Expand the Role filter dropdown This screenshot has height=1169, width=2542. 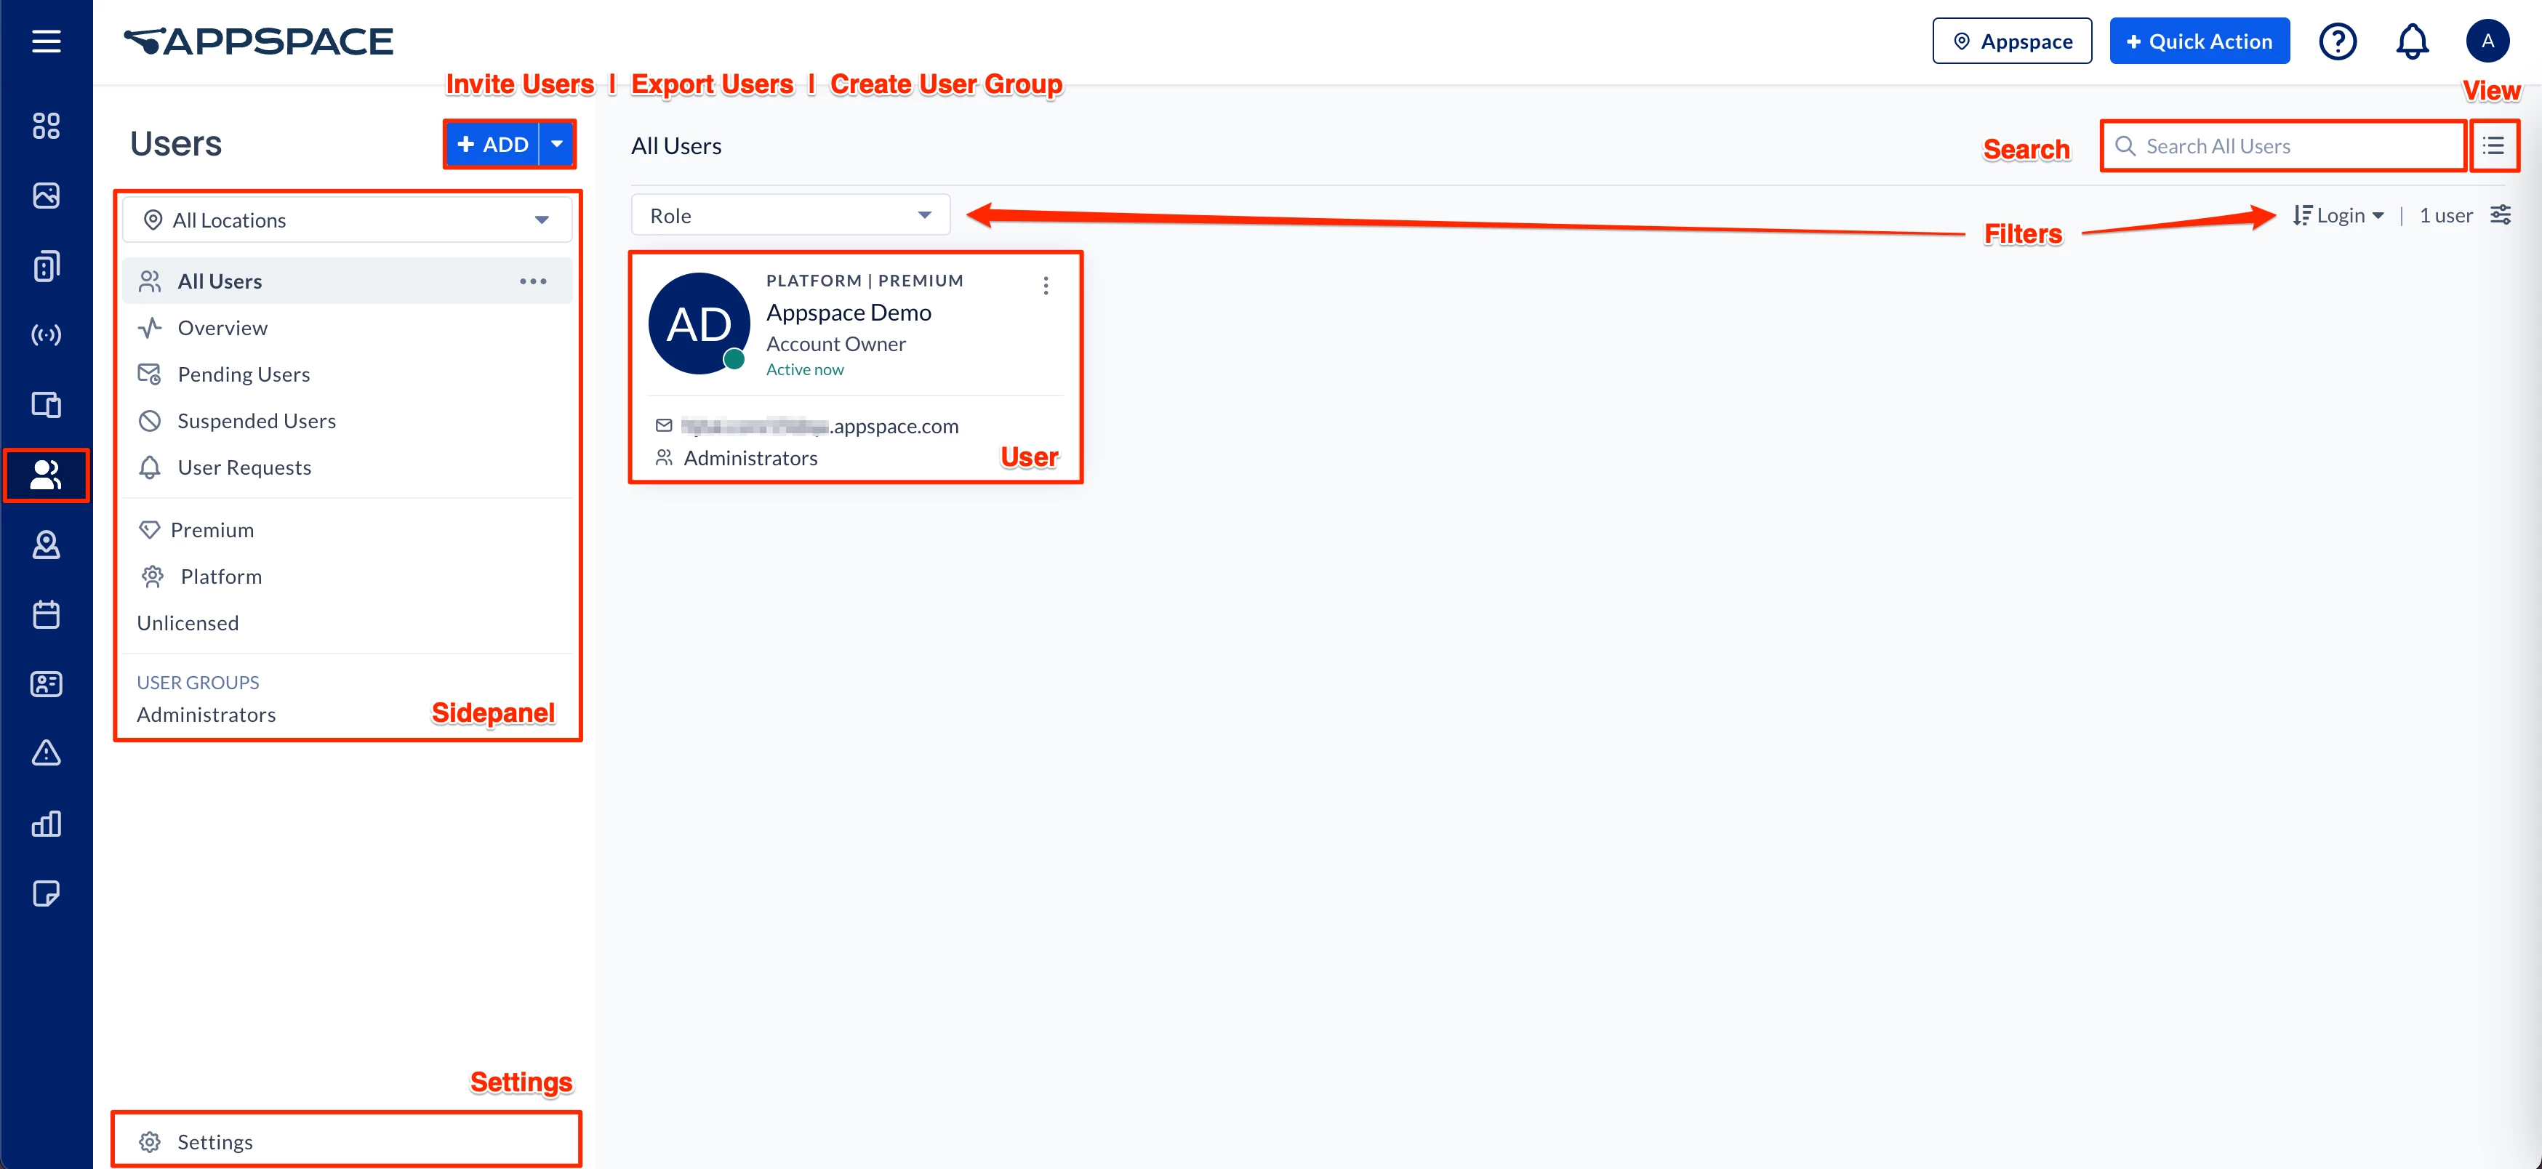click(790, 215)
